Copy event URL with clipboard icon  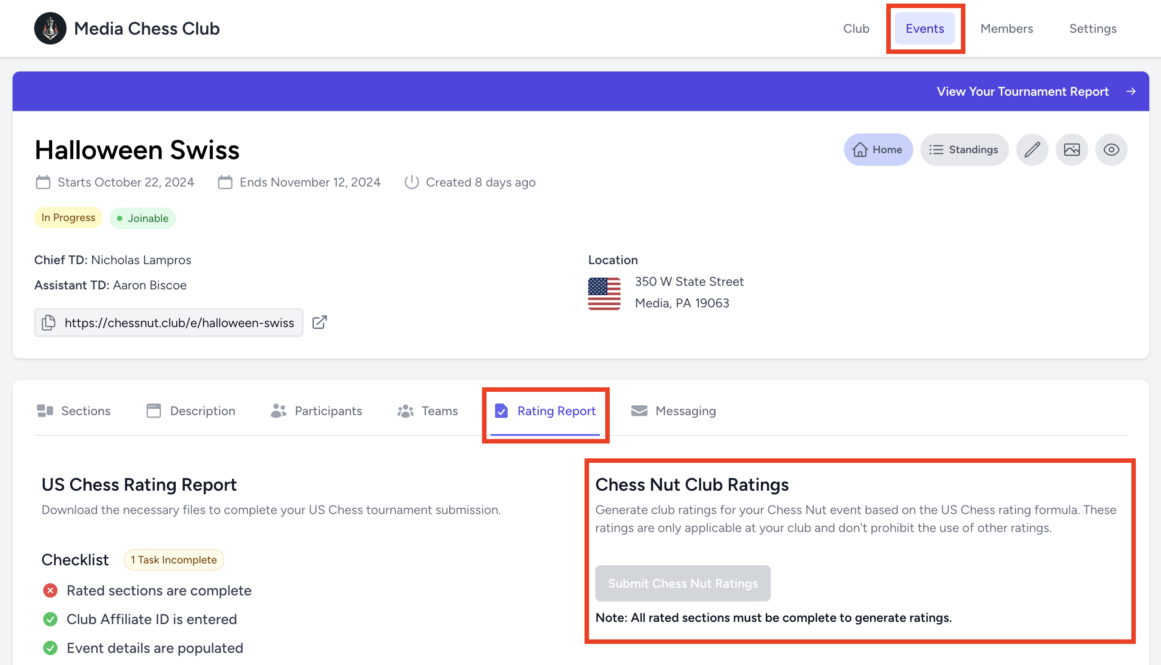pos(49,323)
